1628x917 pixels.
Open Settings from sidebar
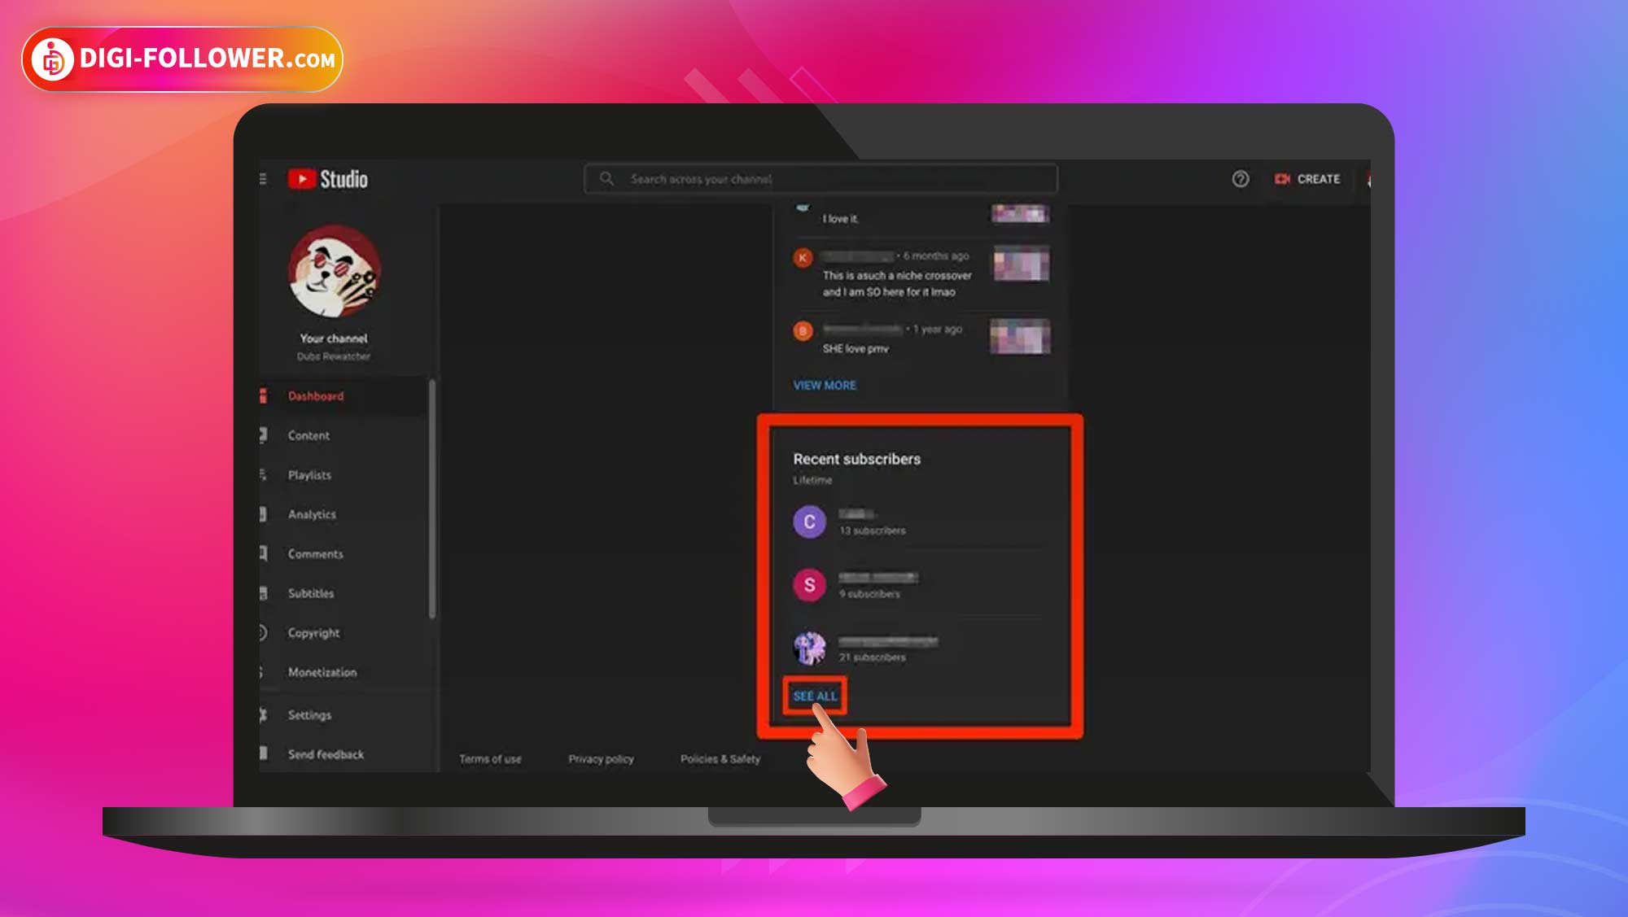309,712
